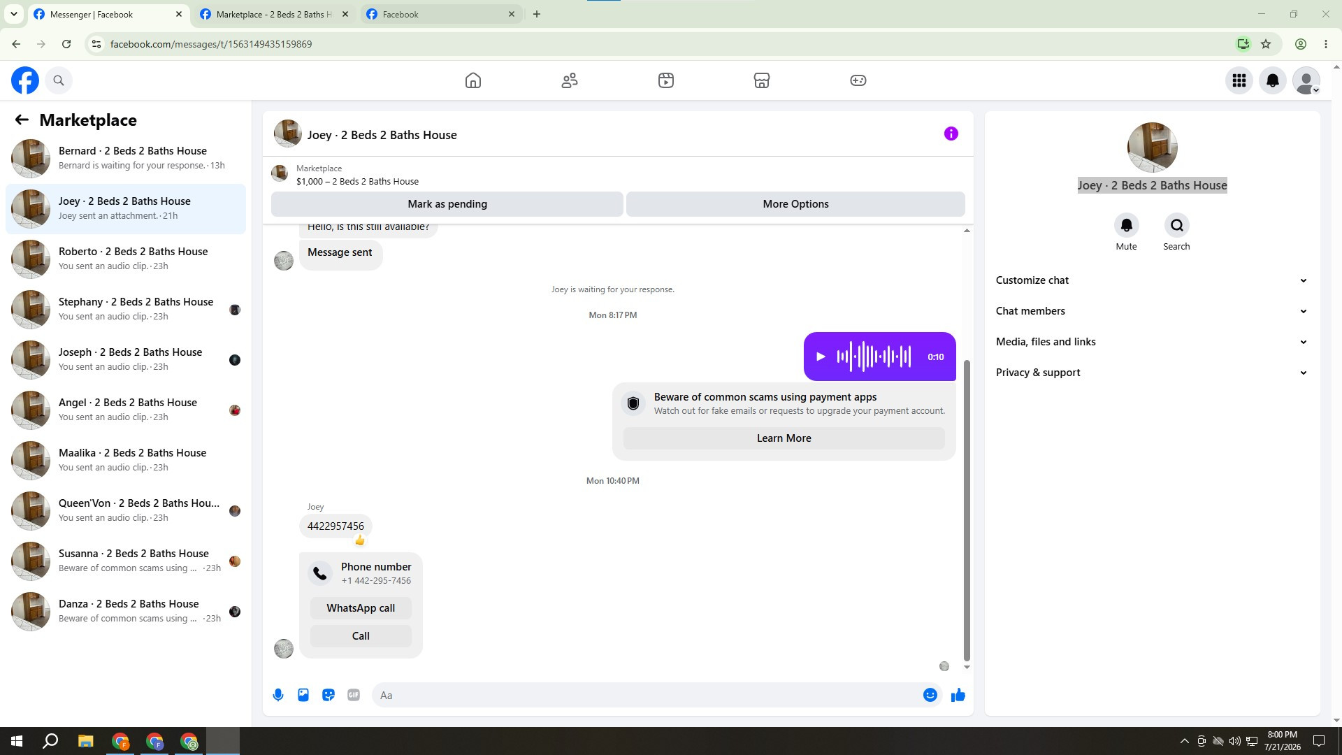Toggle the purple conversation information icon
Image resolution: width=1342 pixels, height=755 pixels.
click(951, 134)
